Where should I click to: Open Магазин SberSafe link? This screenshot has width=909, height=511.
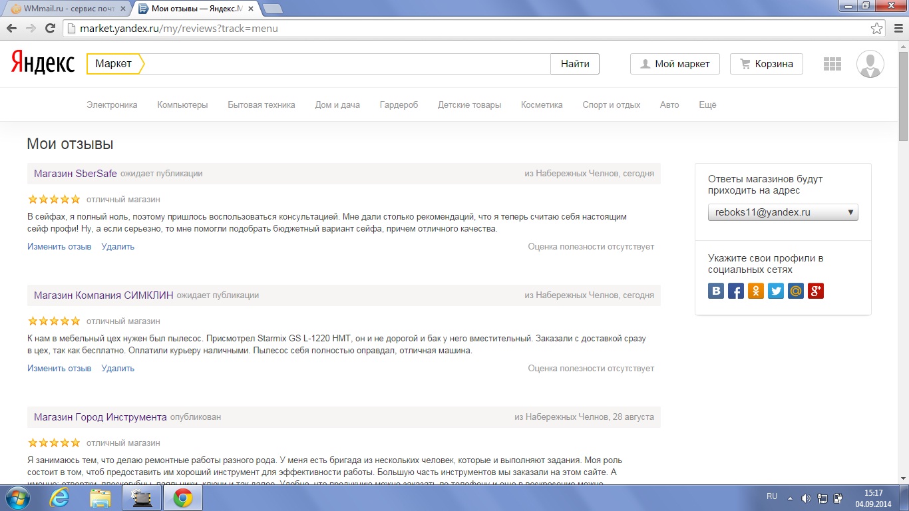(x=75, y=173)
